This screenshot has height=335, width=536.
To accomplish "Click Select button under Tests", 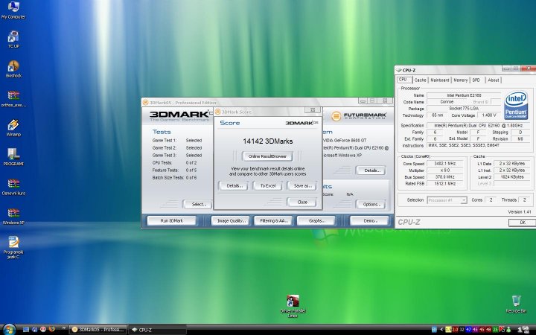I will click(198, 205).
